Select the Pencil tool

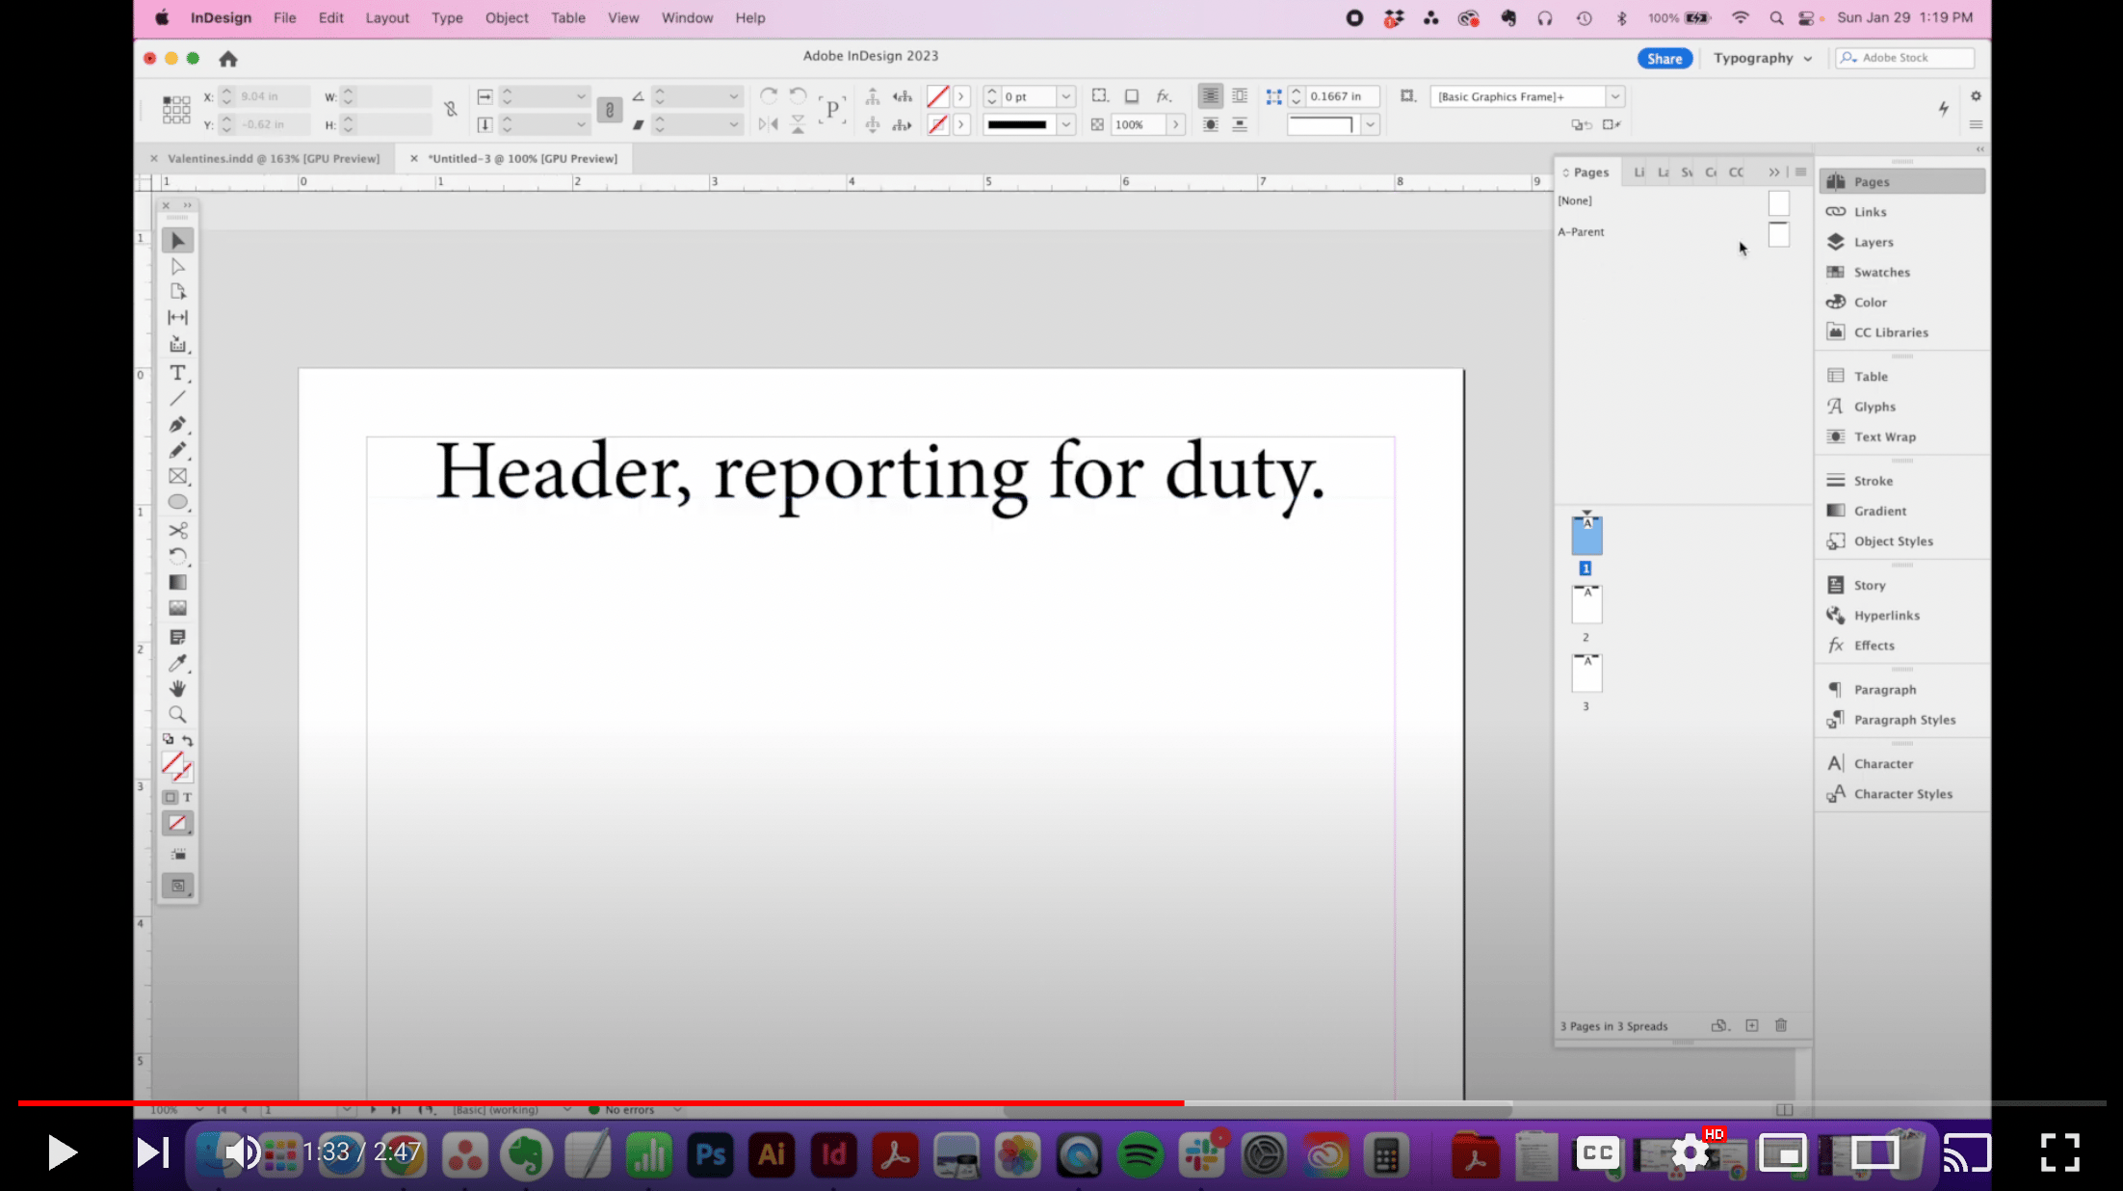pyautogui.click(x=177, y=450)
